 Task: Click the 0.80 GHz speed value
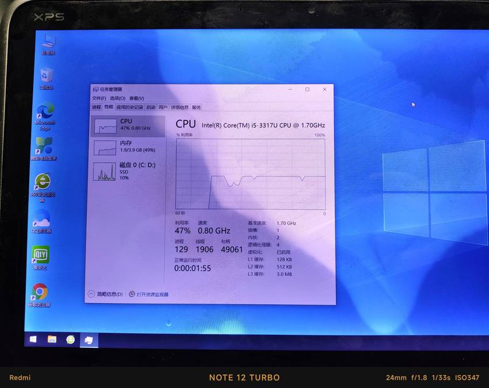point(214,231)
